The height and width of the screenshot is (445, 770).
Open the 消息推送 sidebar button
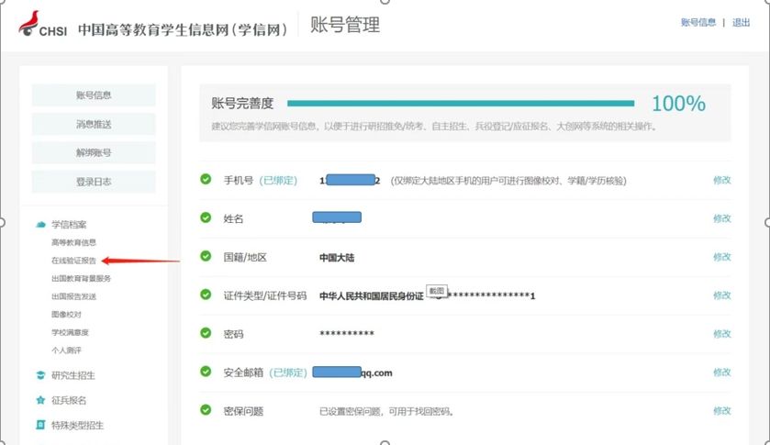[x=94, y=124]
